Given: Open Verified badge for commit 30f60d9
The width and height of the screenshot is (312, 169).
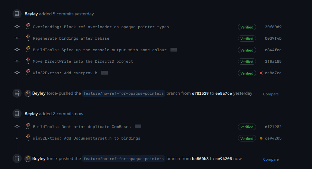Looking at the screenshot, I should pos(247,27).
